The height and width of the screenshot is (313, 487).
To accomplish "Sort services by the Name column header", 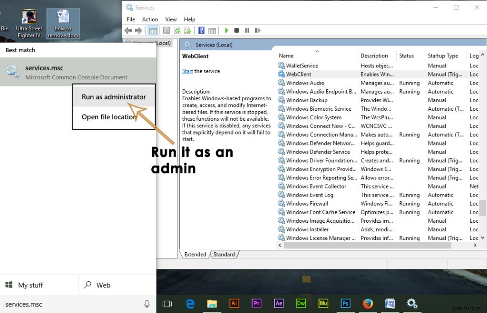I will click(x=286, y=56).
